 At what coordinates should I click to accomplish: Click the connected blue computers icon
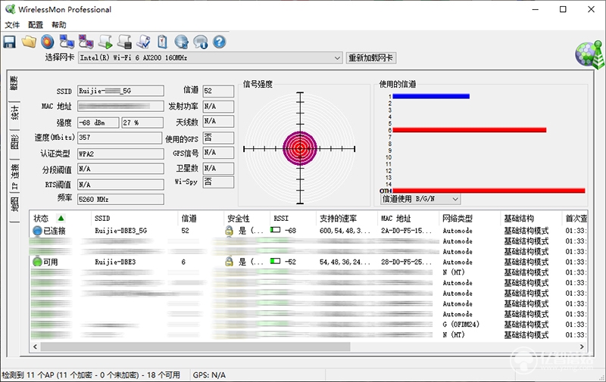pos(67,42)
